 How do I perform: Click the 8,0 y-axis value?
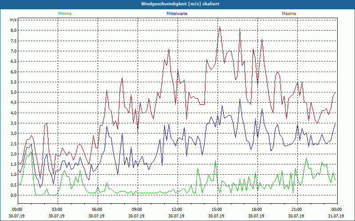click(x=13, y=30)
